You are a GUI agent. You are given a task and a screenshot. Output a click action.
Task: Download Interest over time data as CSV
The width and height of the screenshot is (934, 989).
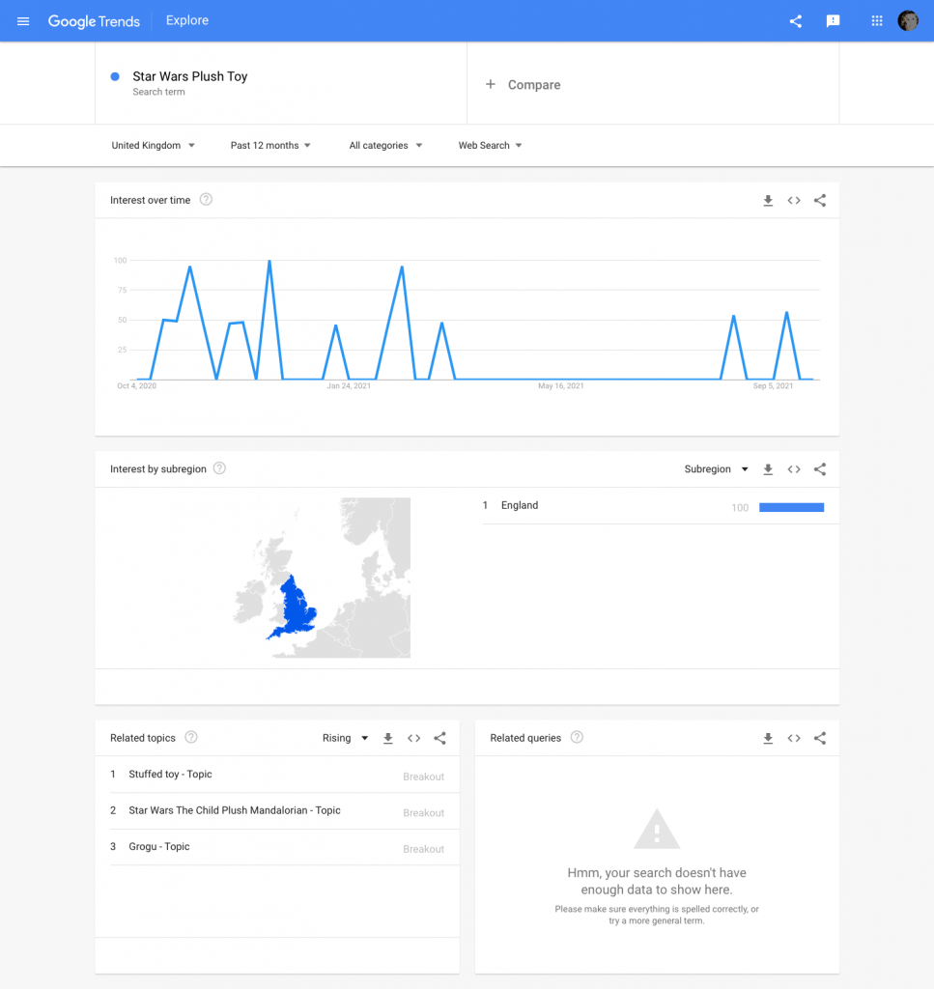pos(768,200)
